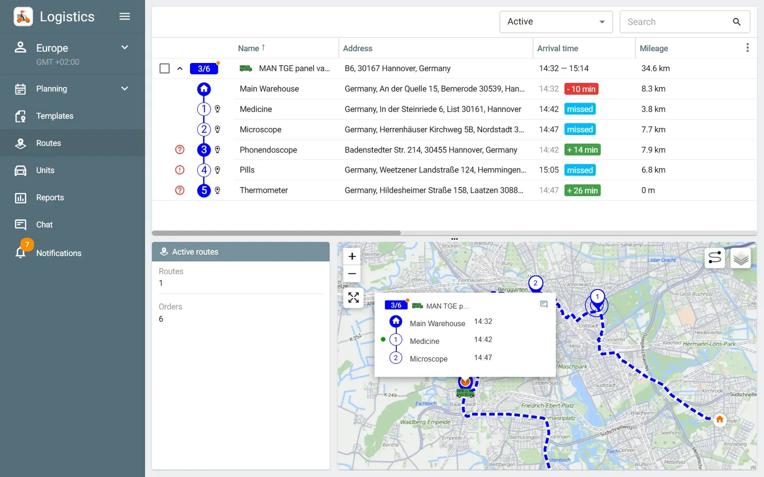Zoom out on the map
Screen dimensions: 764x477
coord(352,274)
